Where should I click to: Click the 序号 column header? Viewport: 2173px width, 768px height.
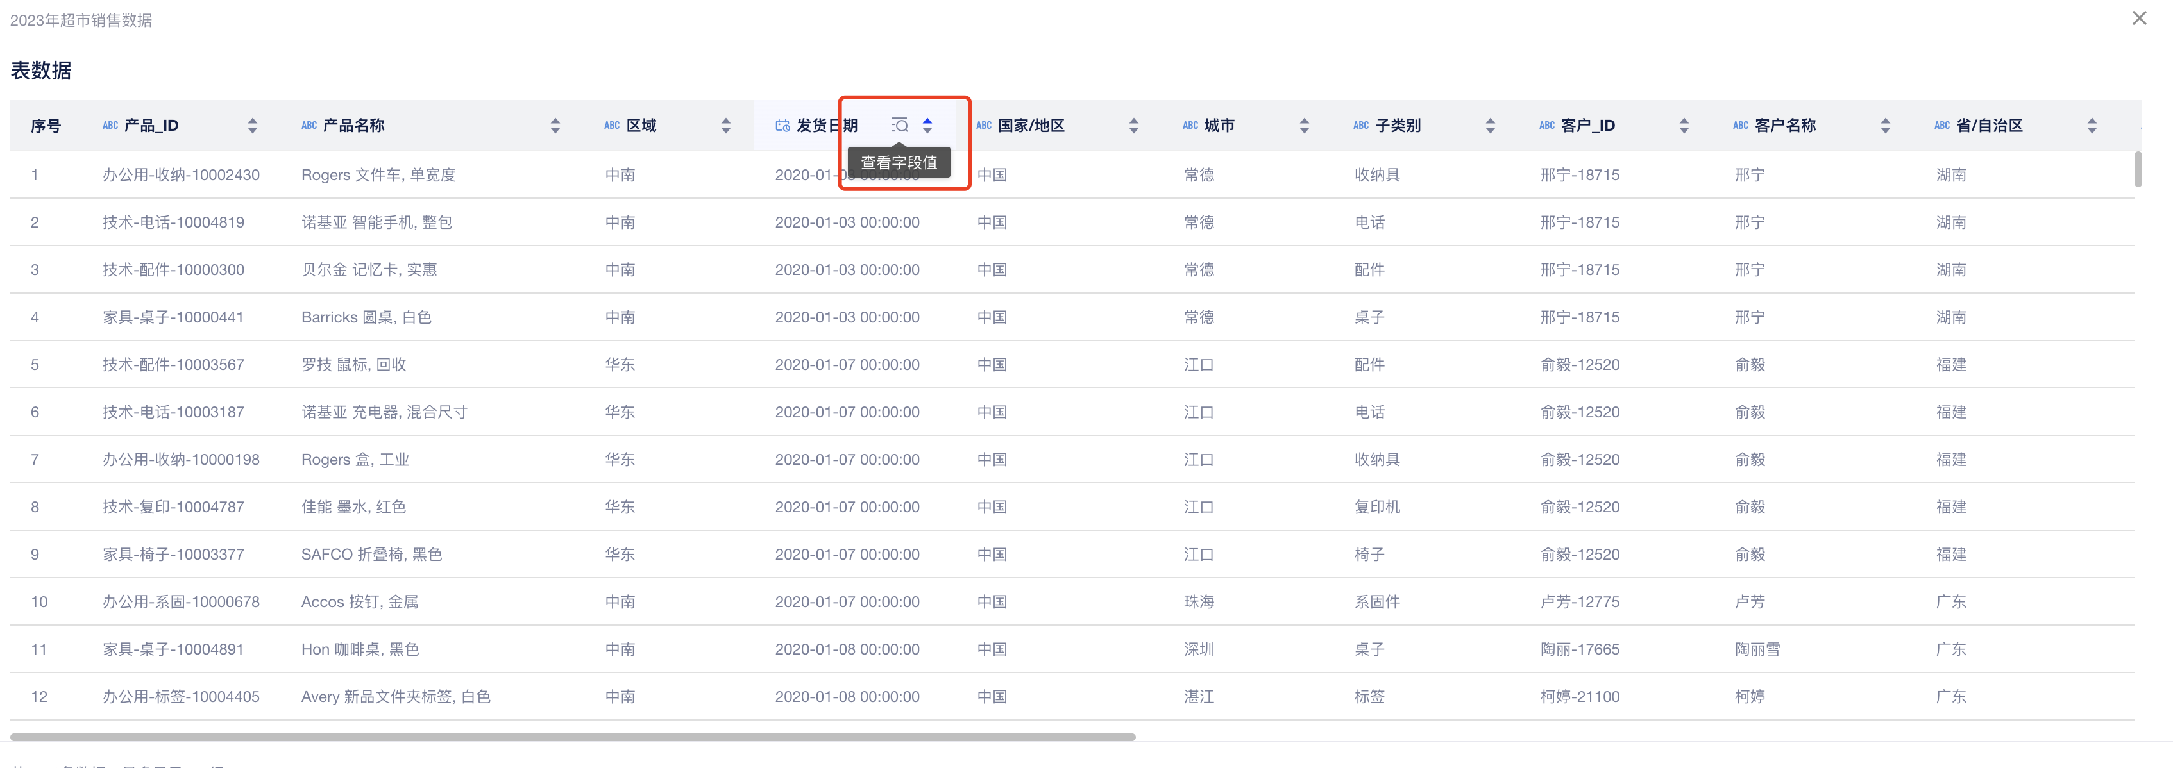coord(46,126)
